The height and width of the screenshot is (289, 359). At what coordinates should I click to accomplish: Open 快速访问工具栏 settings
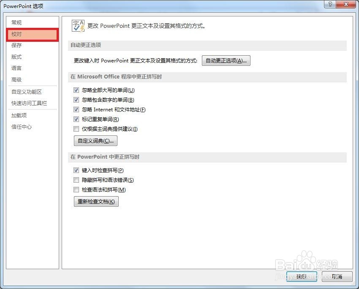tap(29, 103)
